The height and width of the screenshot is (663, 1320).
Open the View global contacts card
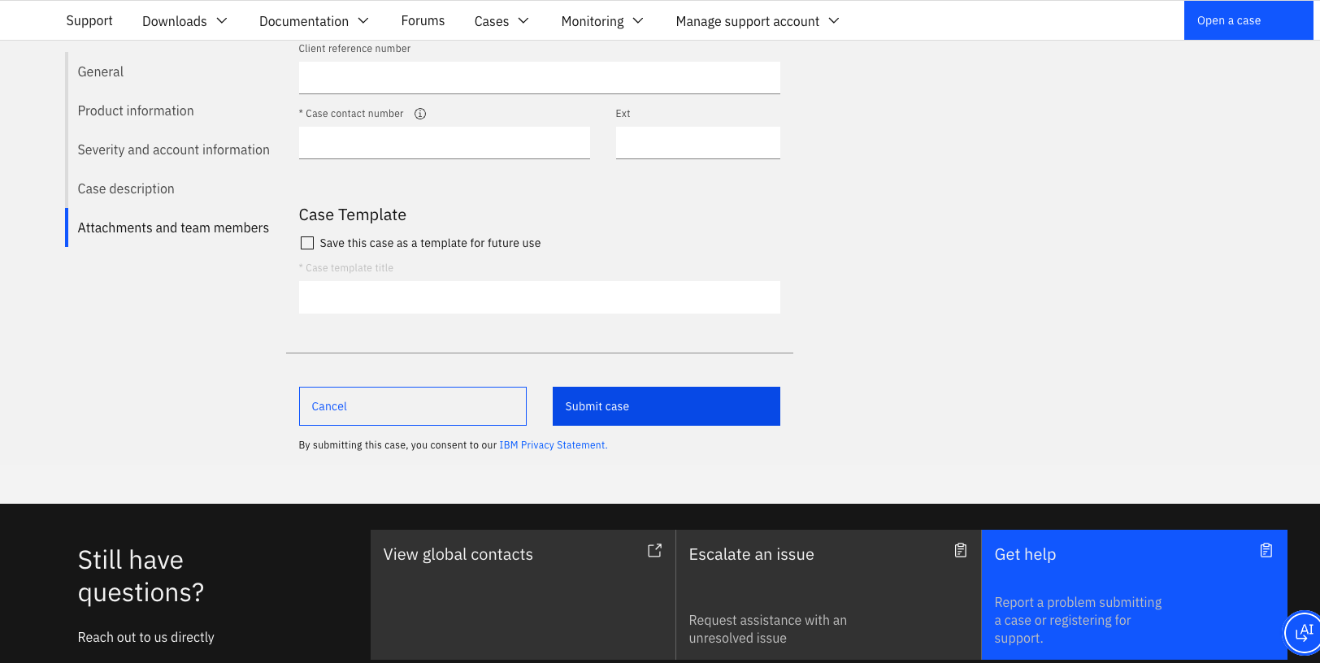(523, 595)
